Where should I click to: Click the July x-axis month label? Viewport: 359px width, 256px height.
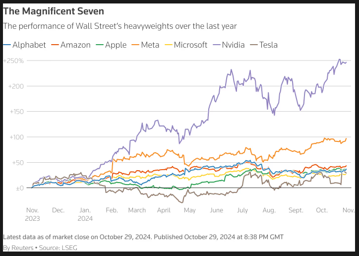tap(242, 210)
